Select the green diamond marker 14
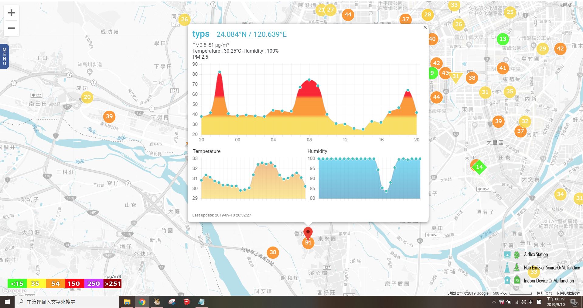The image size is (583, 308). pos(479,167)
